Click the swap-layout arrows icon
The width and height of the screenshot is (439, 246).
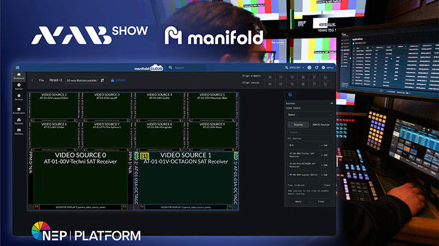click(x=102, y=80)
